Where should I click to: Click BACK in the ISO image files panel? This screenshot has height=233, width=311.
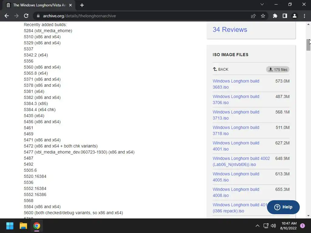(220, 69)
